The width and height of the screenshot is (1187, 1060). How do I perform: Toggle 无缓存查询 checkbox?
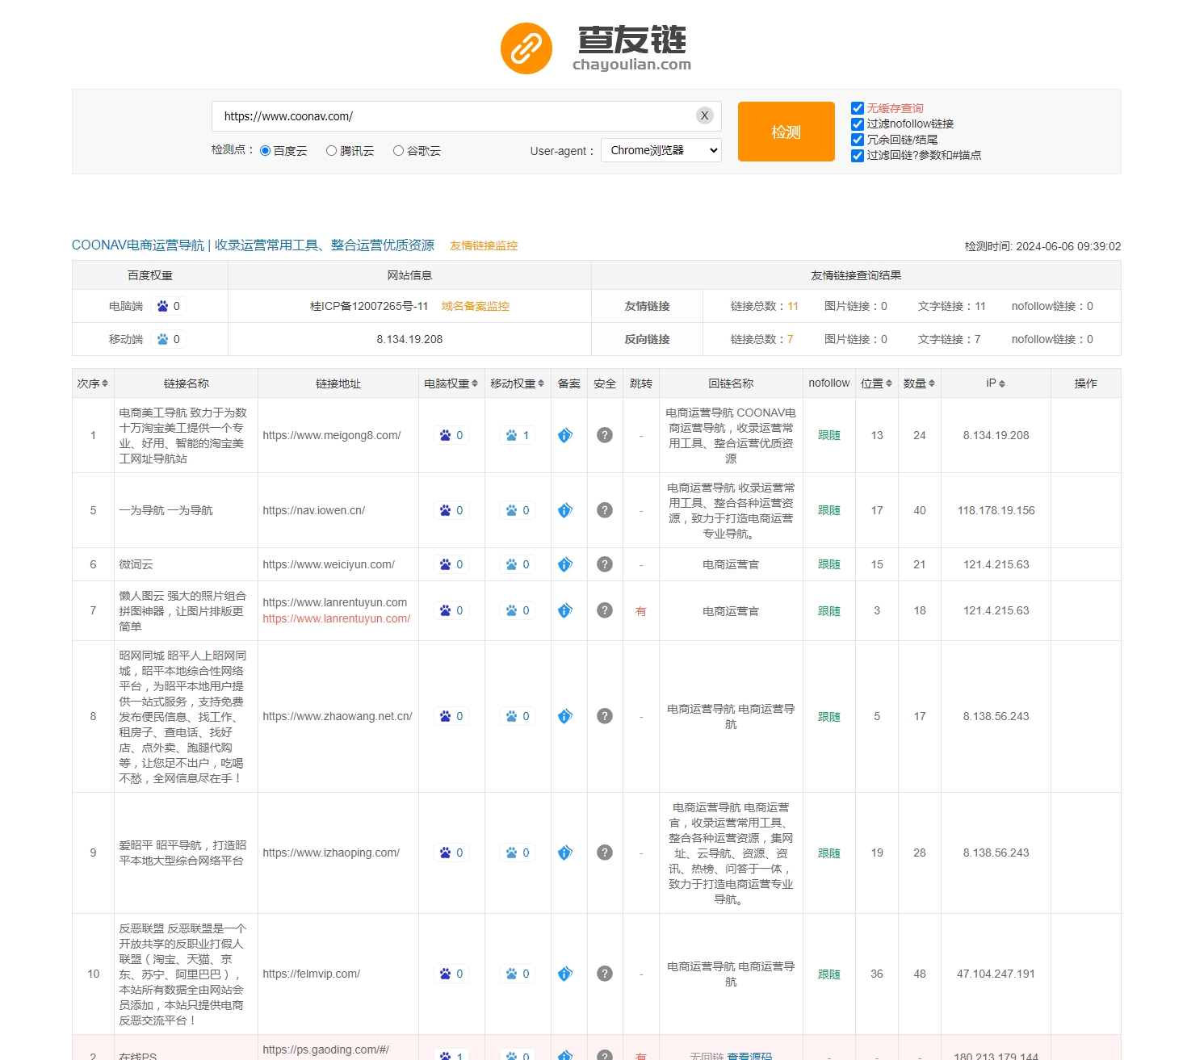coord(858,108)
